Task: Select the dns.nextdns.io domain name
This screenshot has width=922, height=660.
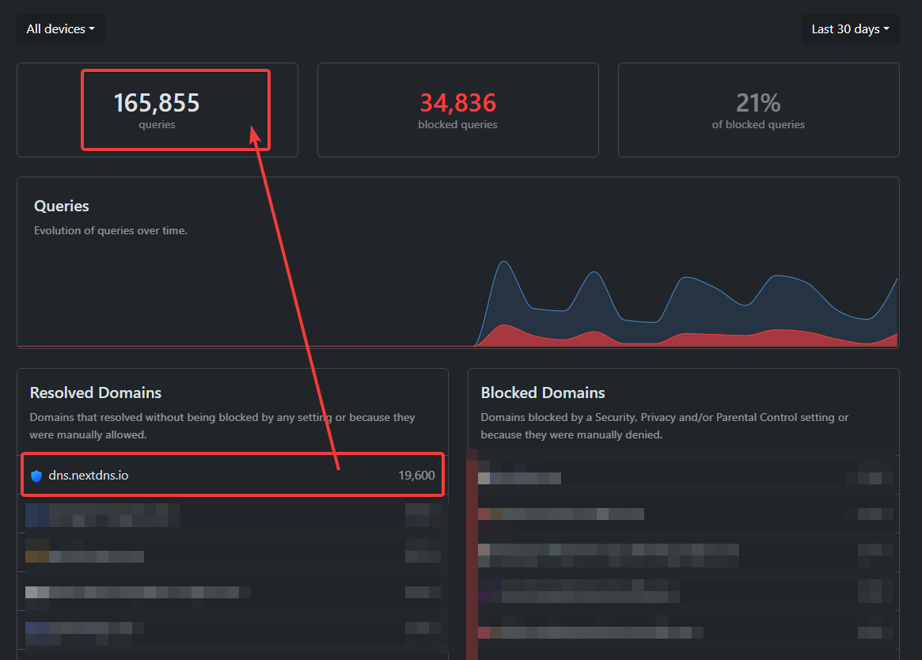Action: pos(88,476)
